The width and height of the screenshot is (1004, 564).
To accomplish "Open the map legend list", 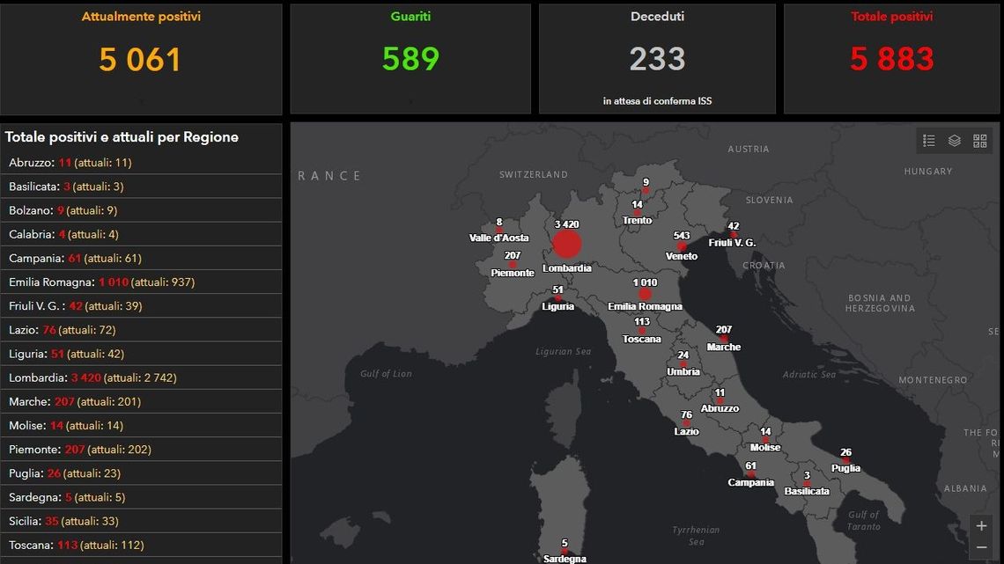I will coord(928,141).
